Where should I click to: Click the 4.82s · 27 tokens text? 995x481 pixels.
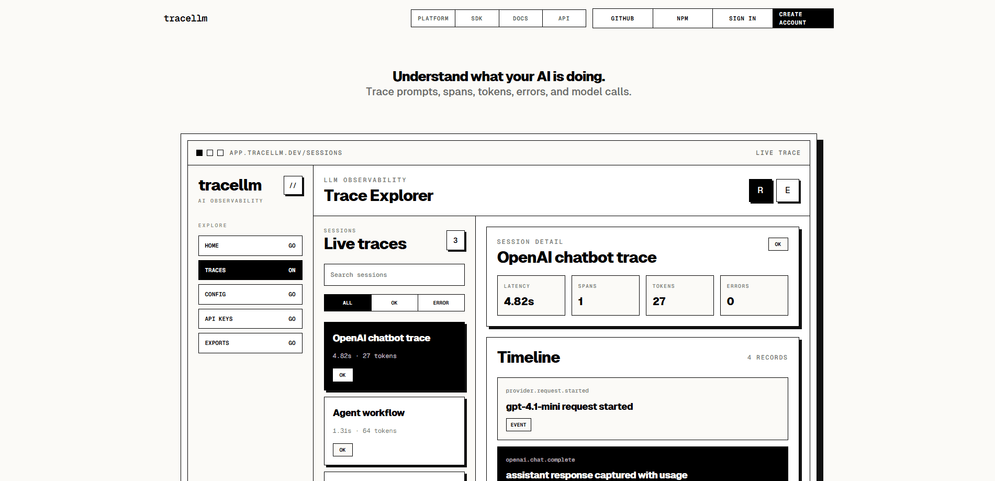[x=365, y=356]
